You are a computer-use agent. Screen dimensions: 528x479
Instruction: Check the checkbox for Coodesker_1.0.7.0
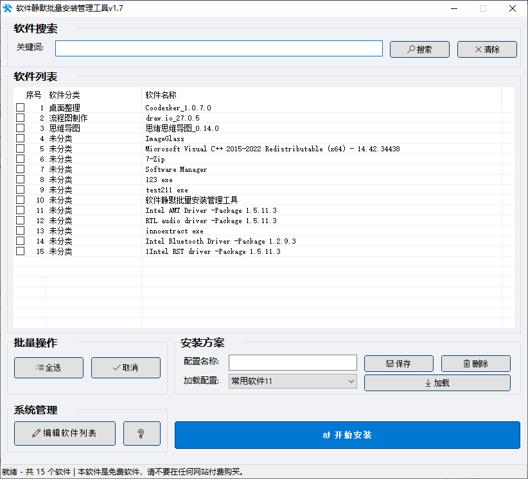pyautogui.click(x=20, y=107)
